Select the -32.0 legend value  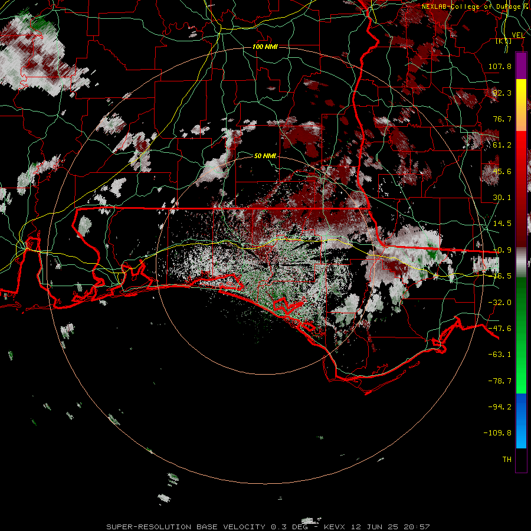500,303
